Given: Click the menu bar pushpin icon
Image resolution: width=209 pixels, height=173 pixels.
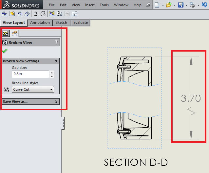Looking at the screenshot, I should click(x=148, y=5).
